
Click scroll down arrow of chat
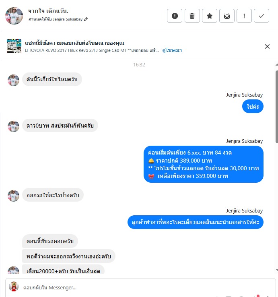pyautogui.click(x=277, y=270)
